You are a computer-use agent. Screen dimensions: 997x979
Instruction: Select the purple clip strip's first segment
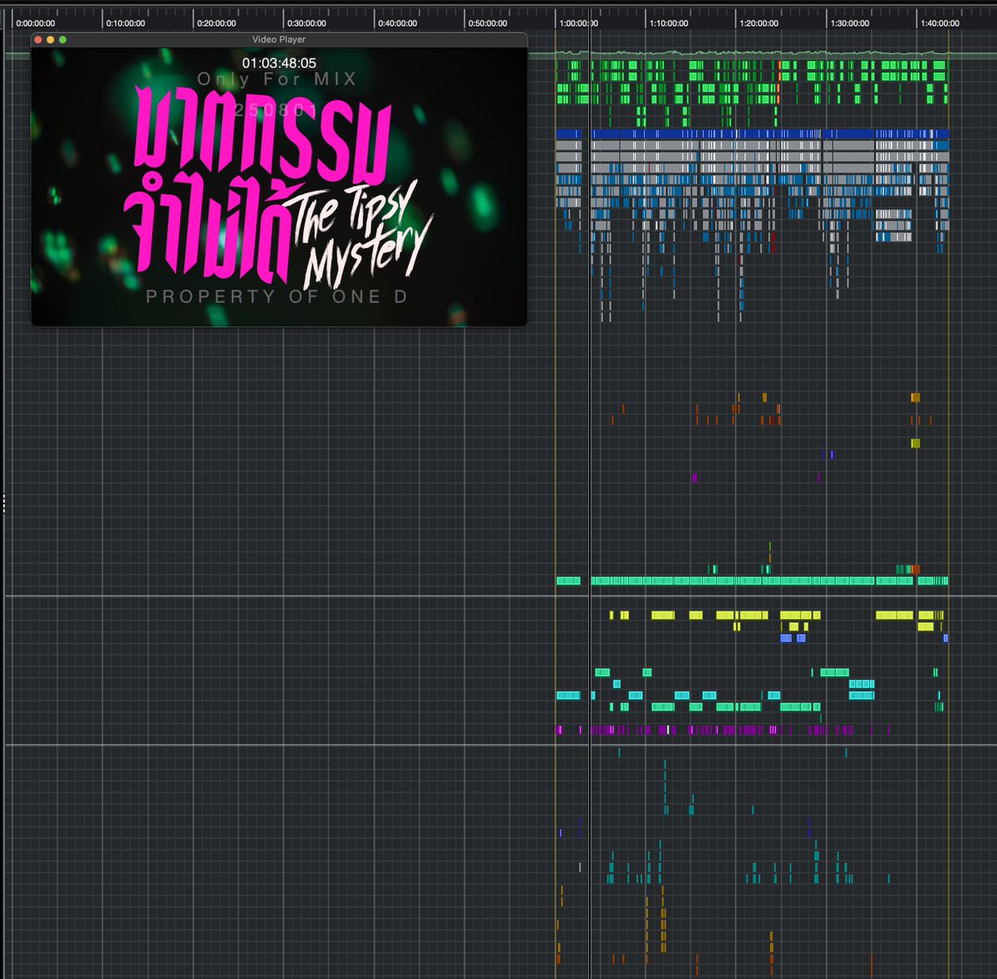[559, 731]
